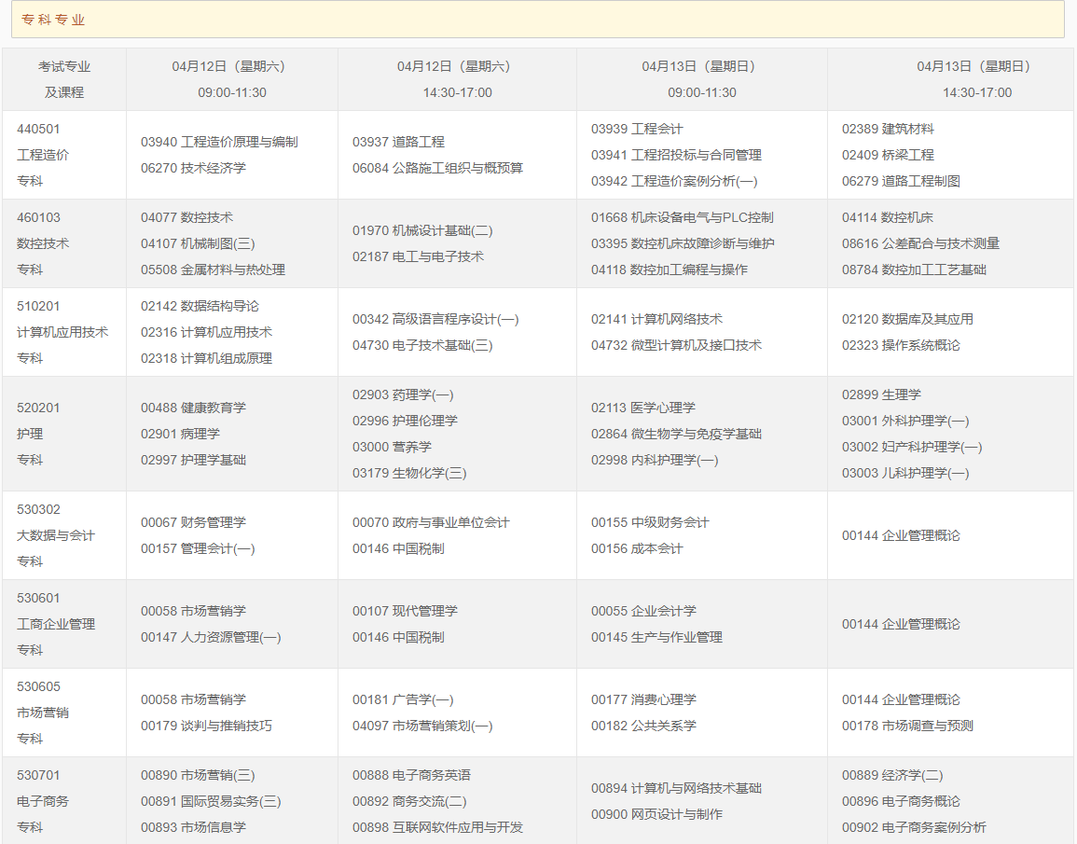Select the 530701 电子商务 major cell
Viewport: 1077px width, 844px height.
pyautogui.click(x=64, y=801)
